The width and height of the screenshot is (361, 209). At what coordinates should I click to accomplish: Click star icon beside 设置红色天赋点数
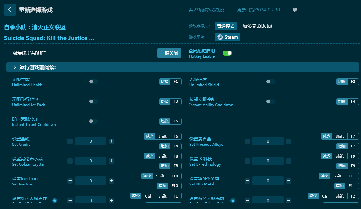click(54, 201)
